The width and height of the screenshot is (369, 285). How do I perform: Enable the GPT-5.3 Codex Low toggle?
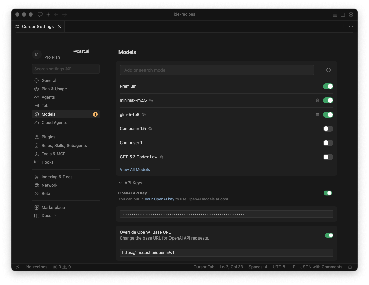(328, 157)
